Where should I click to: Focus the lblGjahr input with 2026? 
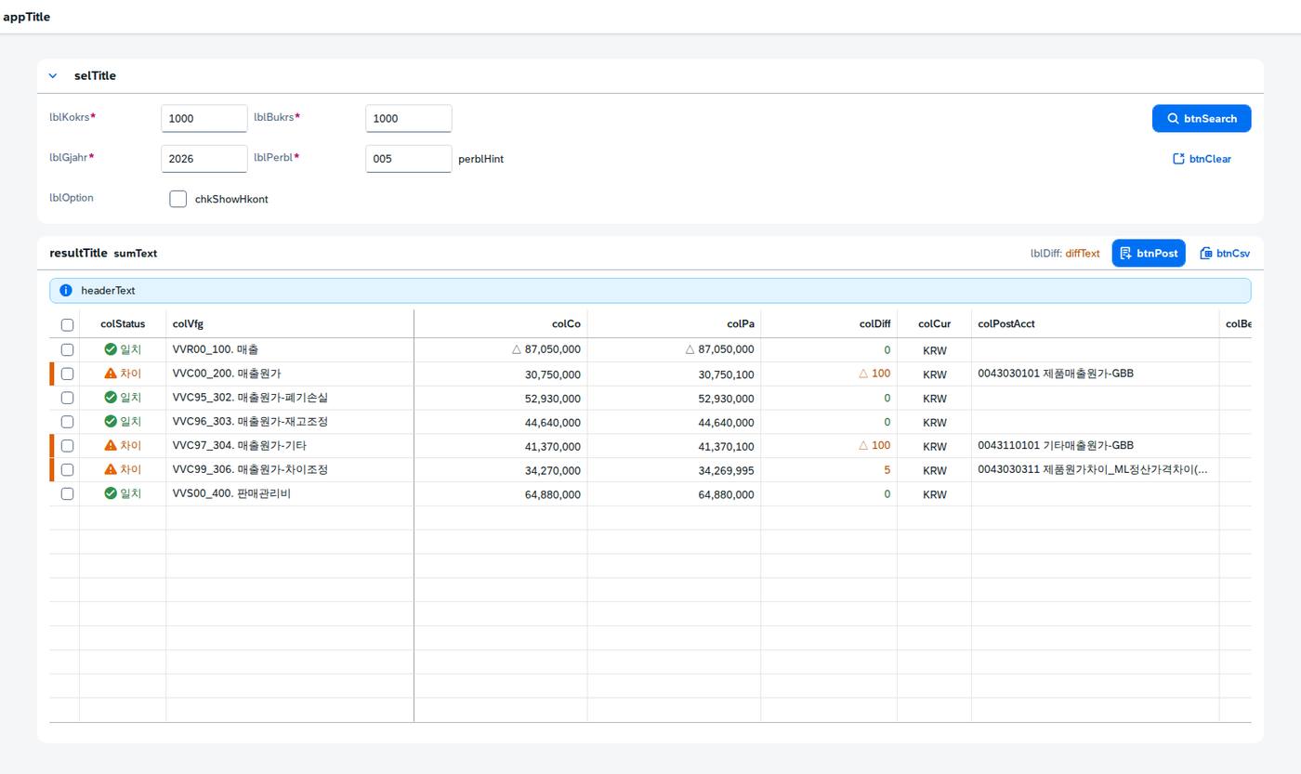click(x=204, y=159)
